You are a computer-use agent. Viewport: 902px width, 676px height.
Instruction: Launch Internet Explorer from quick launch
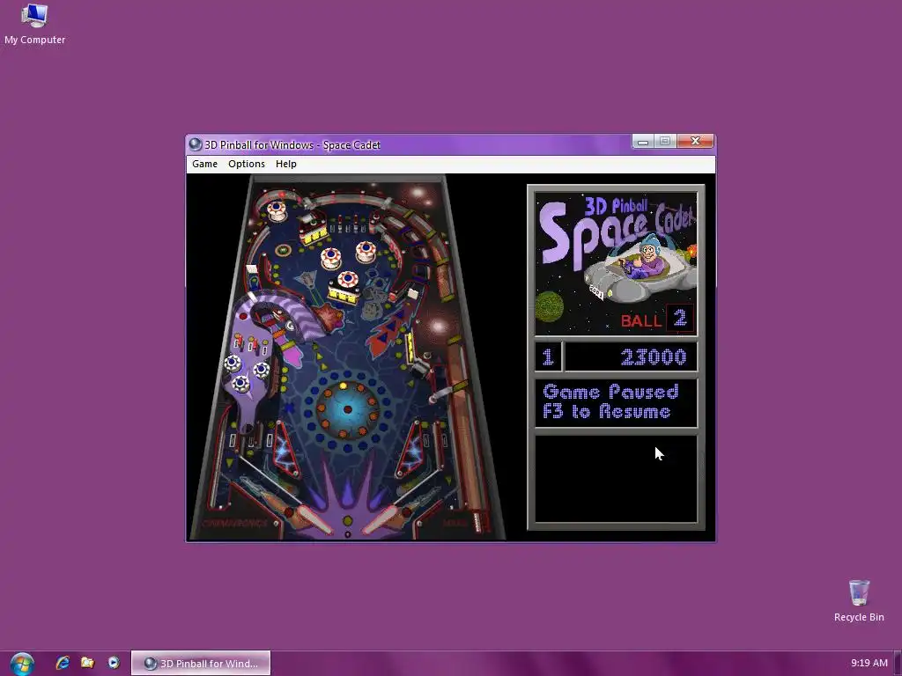click(63, 663)
